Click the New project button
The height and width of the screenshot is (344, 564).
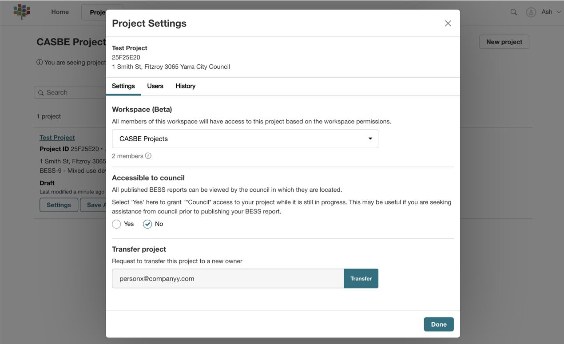504,42
